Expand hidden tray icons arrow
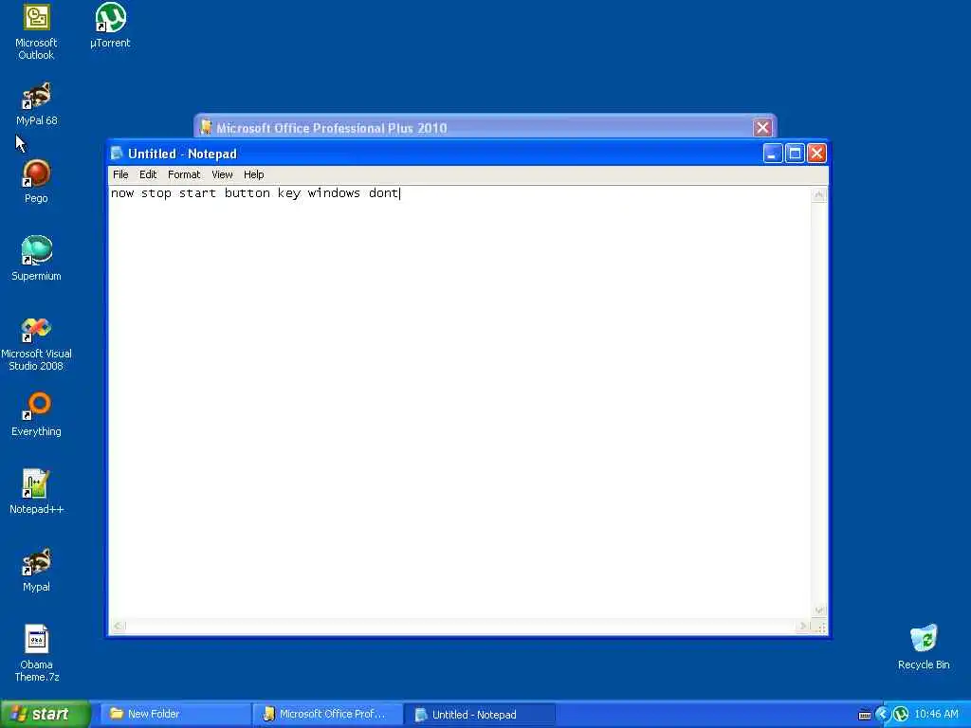The height and width of the screenshot is (728, 971). point(883,715)
